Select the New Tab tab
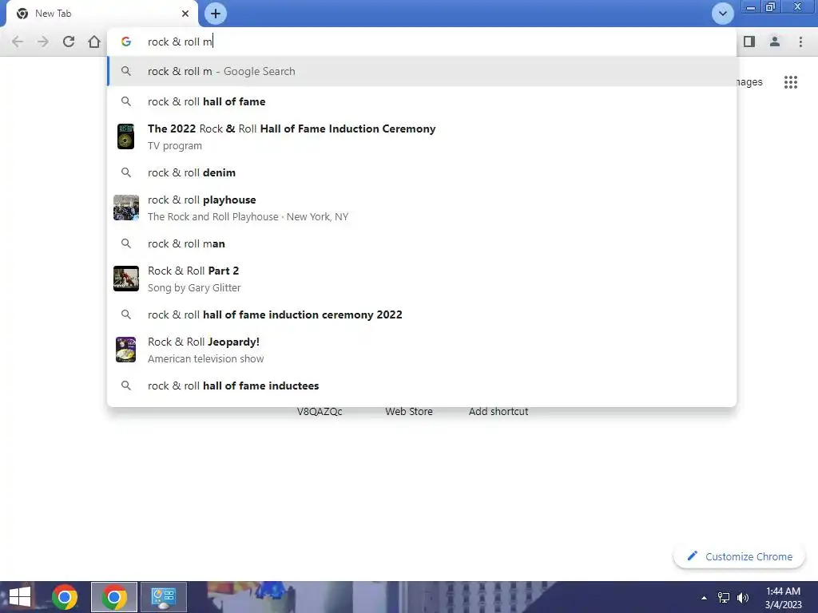 [x=102, y=14]
